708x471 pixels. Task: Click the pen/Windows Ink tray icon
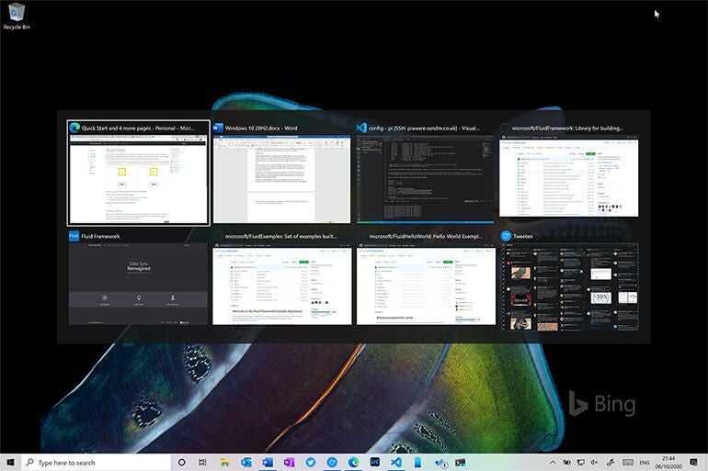611,463
